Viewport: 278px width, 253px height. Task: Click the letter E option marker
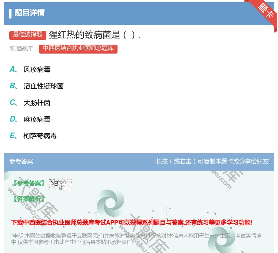[13, 136]
